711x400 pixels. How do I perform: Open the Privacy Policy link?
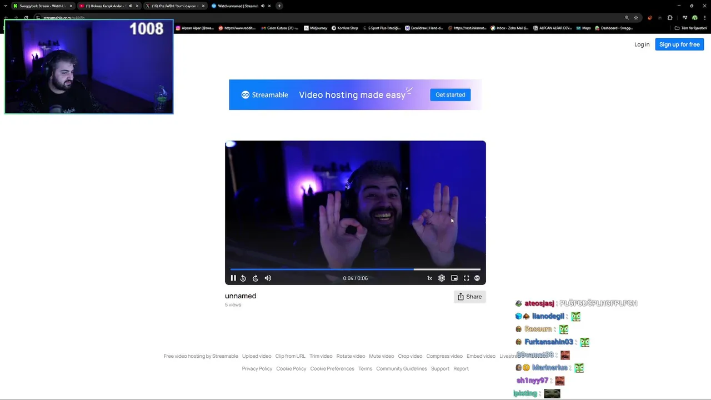257,369
